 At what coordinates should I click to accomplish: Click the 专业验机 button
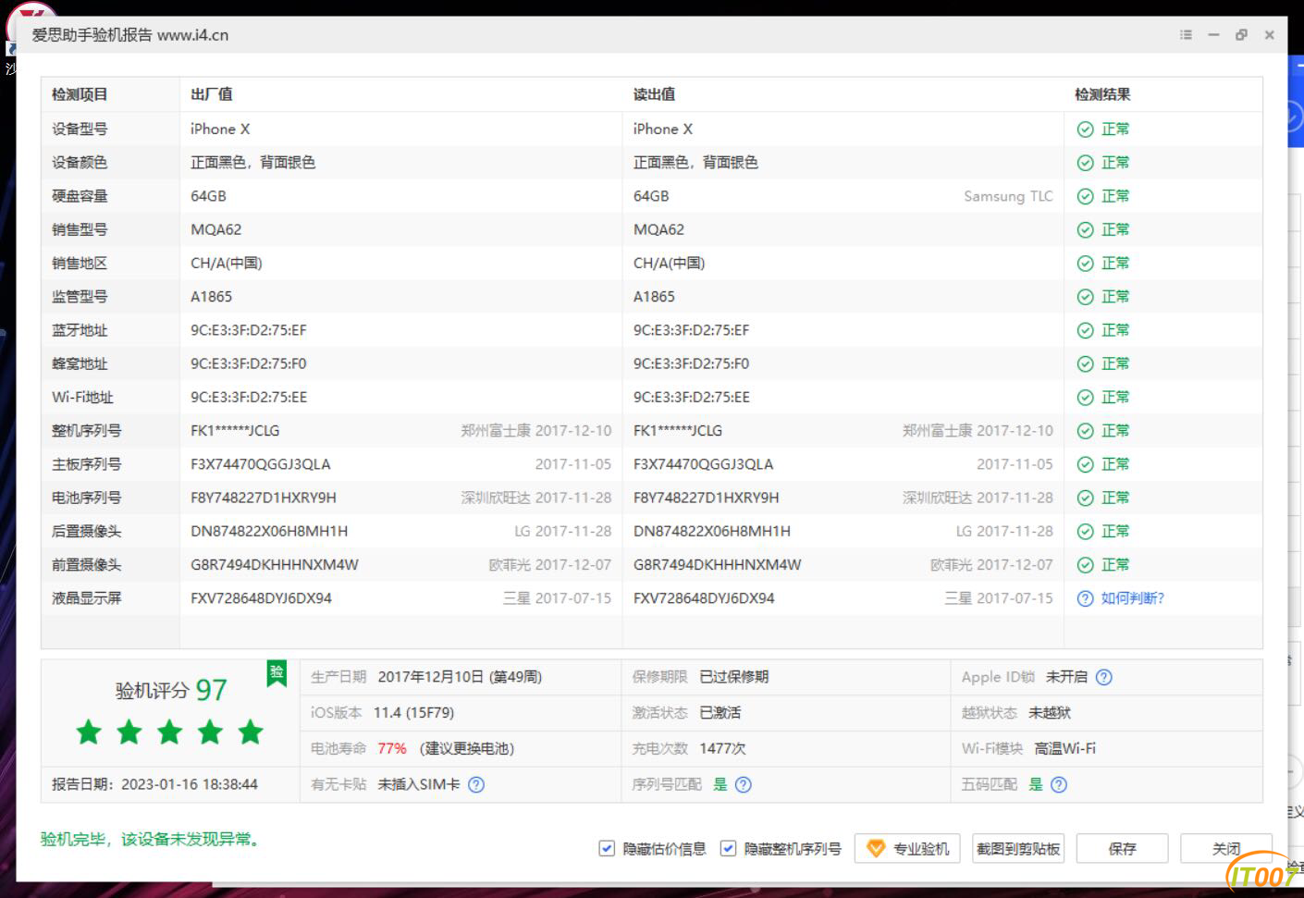pyautogui.click(x=907, y=848)
